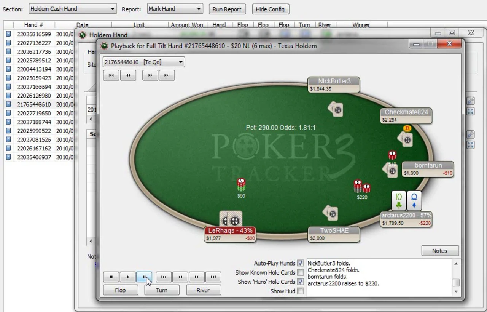Click TwoSHAE folded cards
Image resolution: width=487 pixels, height=312 pixels.
330,213
